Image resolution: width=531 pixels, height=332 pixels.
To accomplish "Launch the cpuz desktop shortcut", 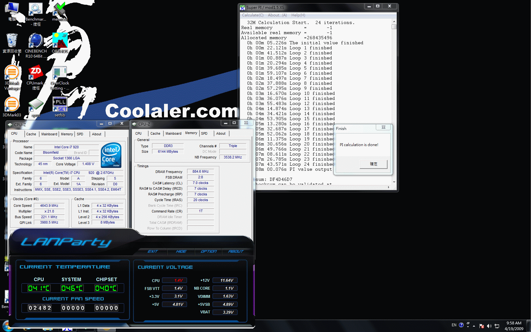I will click(x=36, y=108).
